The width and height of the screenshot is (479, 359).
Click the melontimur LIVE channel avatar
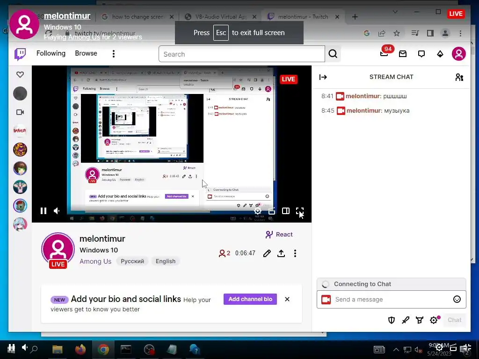(58, 251)
